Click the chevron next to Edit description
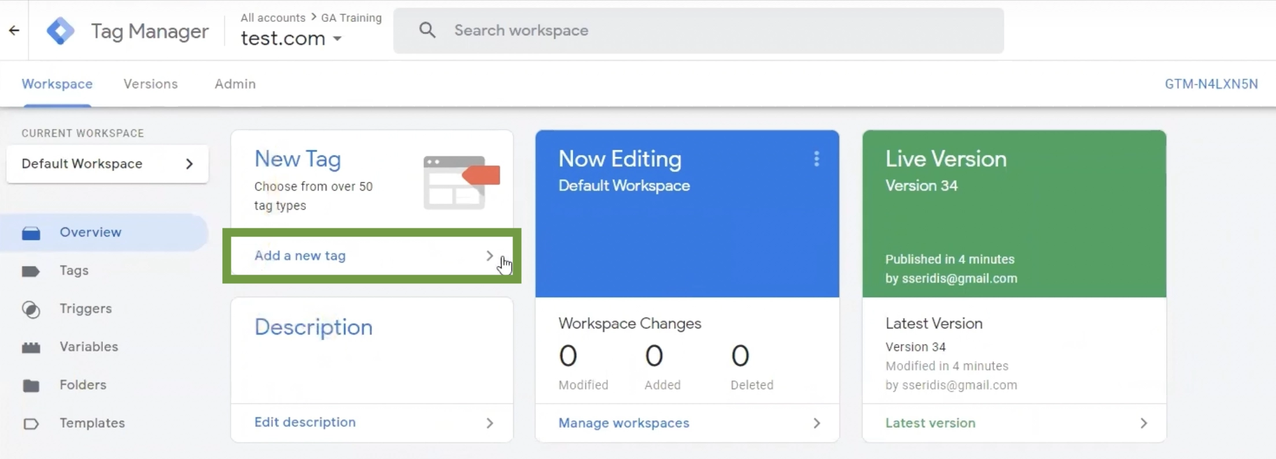1276x459 pixels. [x=489, y=423]
